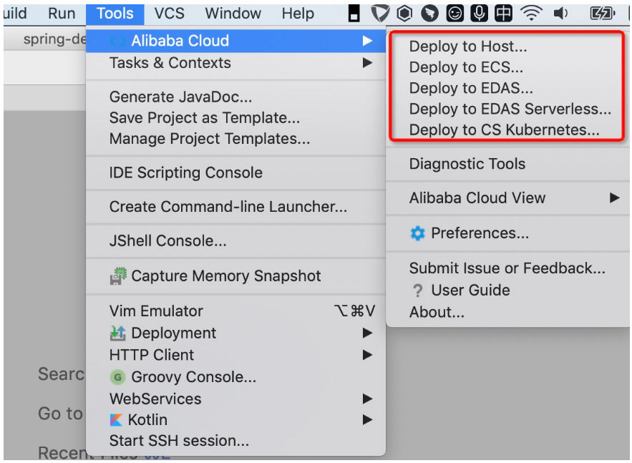This screenshot has width=632, height=463.
Task: Expand the Alibaba Cloud View submenu arrow
Action: tap(614, 198)
